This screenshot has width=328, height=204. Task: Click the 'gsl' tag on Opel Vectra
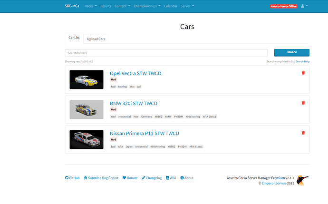tap(139, 87)
